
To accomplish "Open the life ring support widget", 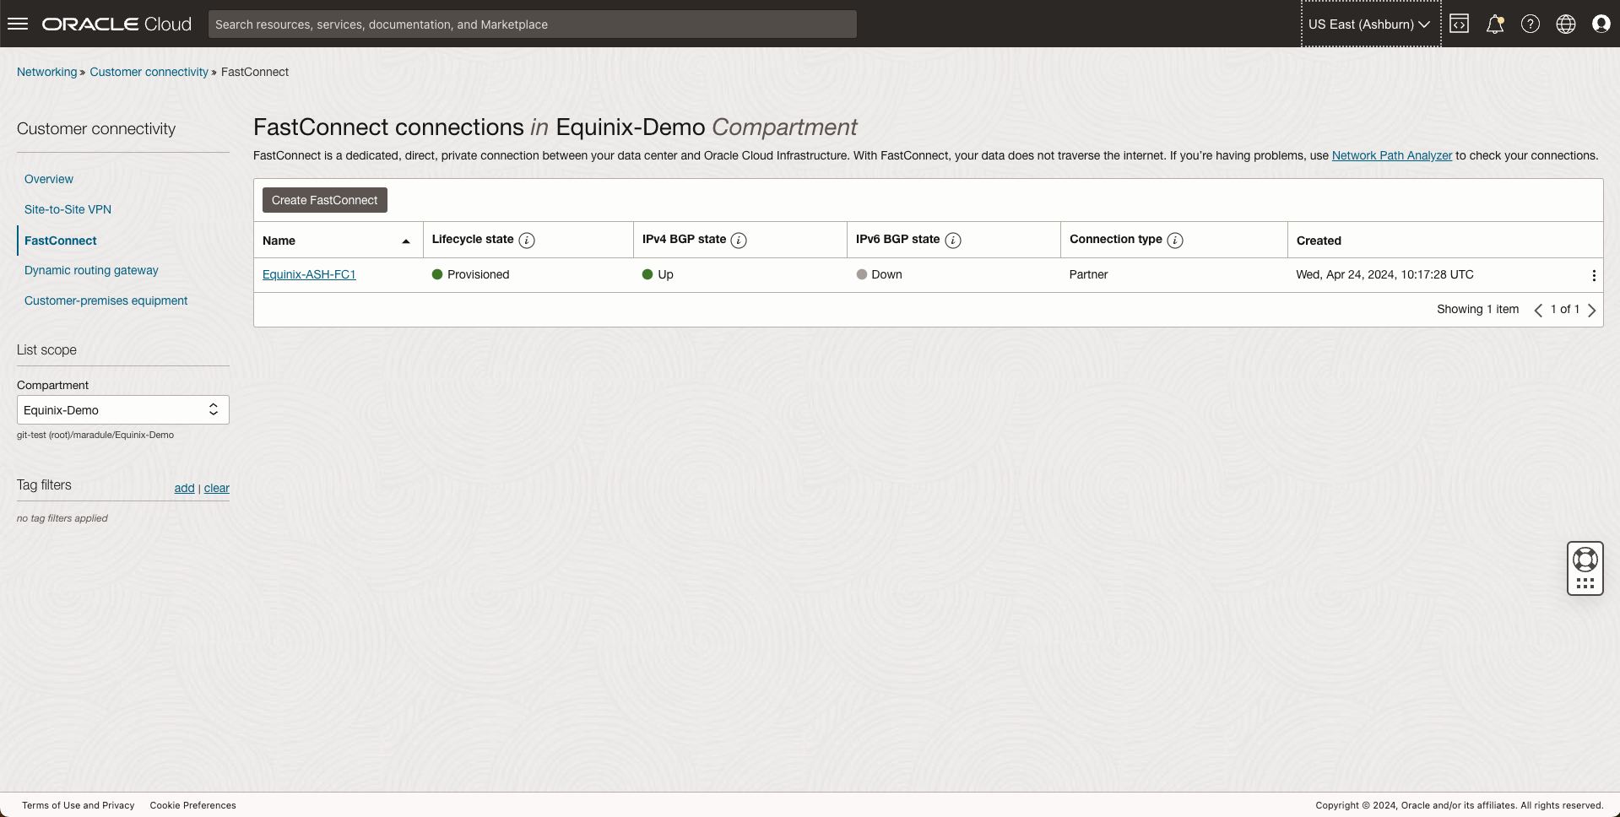I will tap(1585, 560).
